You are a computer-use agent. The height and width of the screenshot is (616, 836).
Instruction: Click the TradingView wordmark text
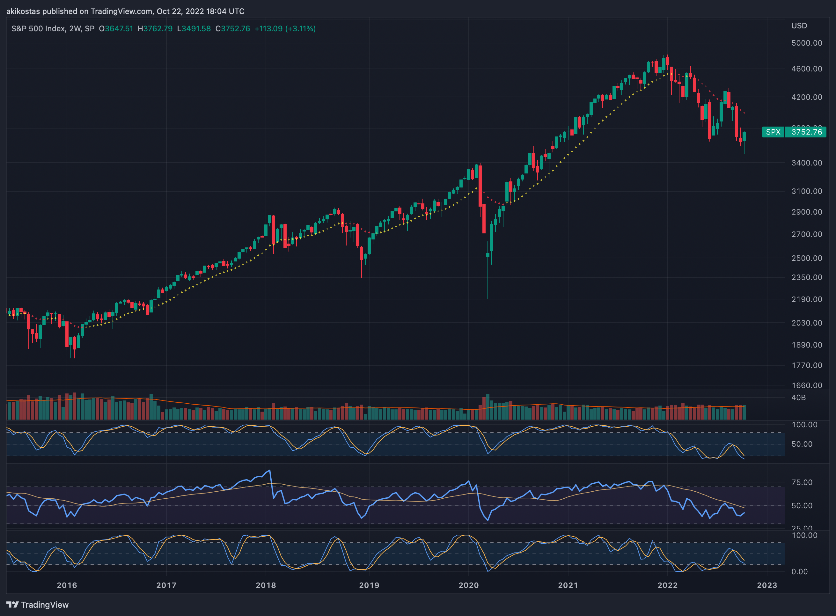[45, 605]
